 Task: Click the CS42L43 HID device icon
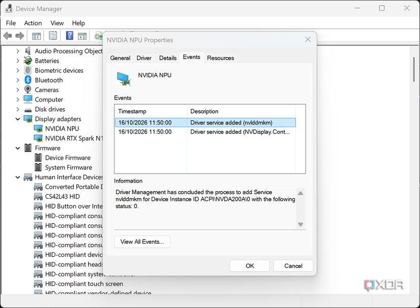point(38,196)
